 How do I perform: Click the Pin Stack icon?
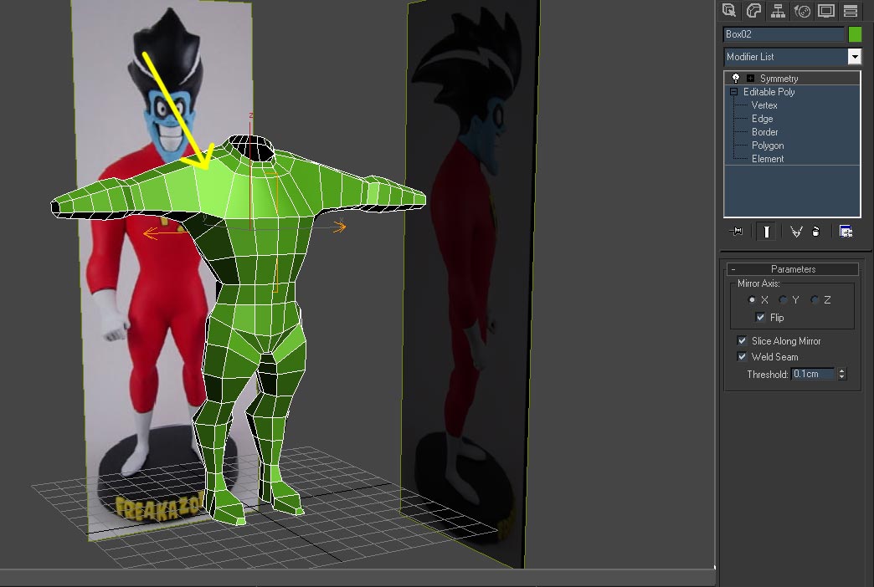(x=737, y=231)
